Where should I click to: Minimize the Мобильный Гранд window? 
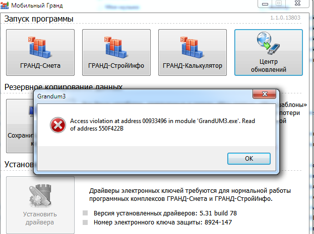coord(265,4)
